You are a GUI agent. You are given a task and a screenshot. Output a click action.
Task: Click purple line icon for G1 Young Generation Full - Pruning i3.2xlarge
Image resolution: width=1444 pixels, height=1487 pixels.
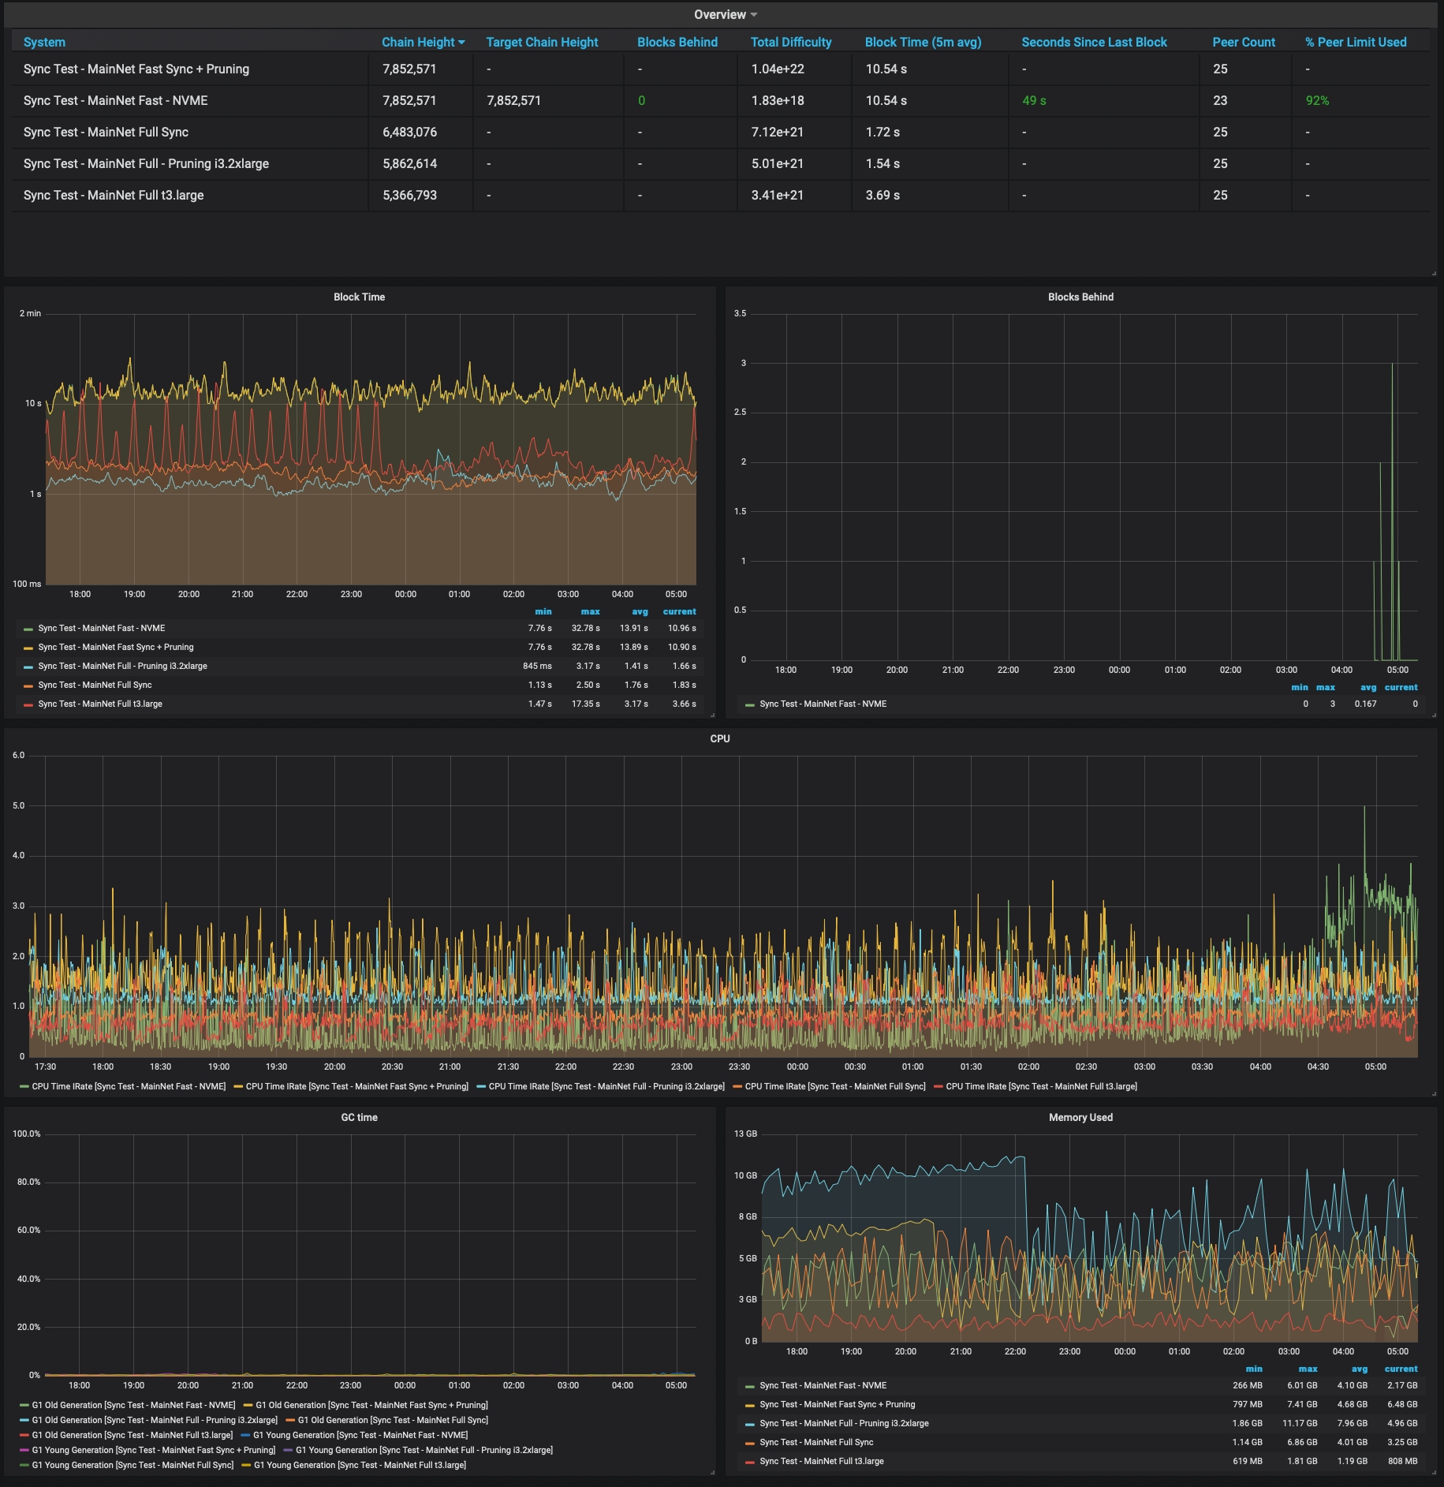coord(288,1451)
